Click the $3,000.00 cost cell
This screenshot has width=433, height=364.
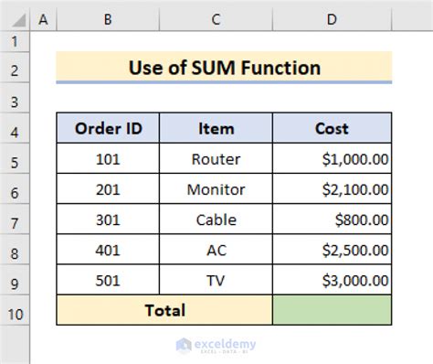pyautogui.click(x=332, y=280)
